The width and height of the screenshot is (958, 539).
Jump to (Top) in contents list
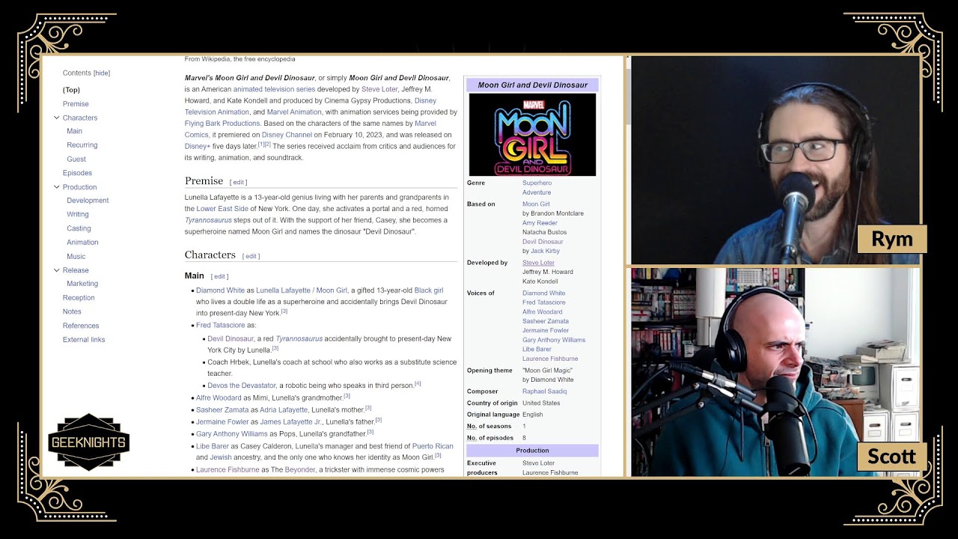pyautogui.click(x=71, y=90)
